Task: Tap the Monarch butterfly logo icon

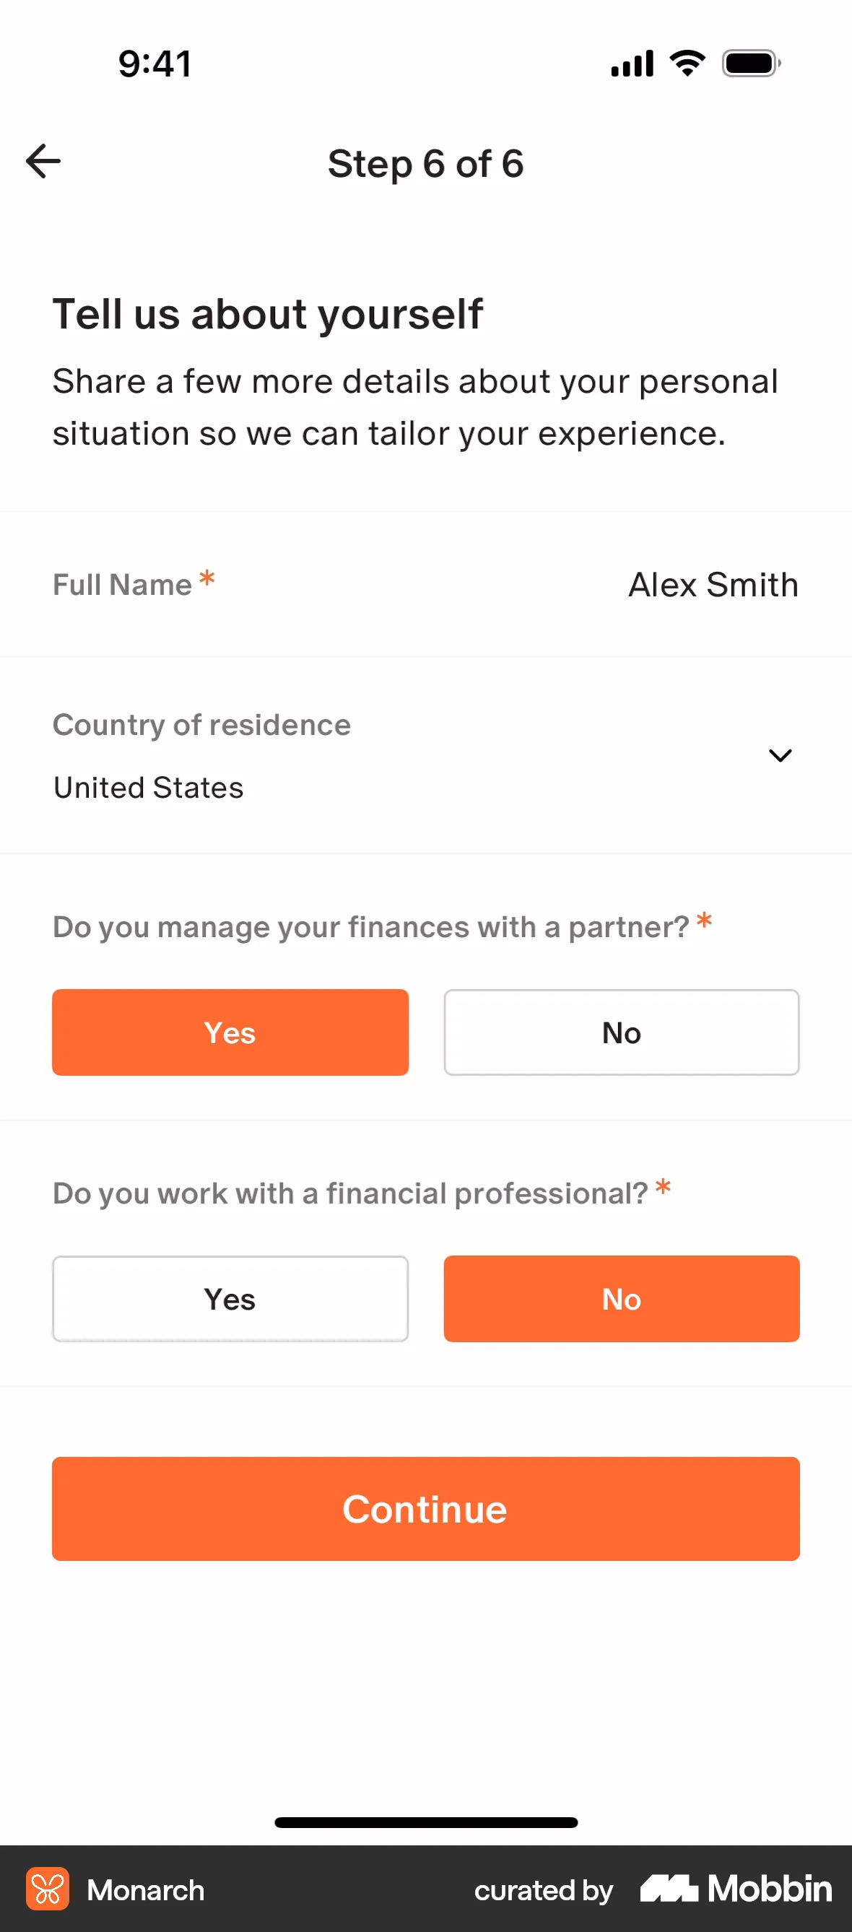Action: [48, 1889]
